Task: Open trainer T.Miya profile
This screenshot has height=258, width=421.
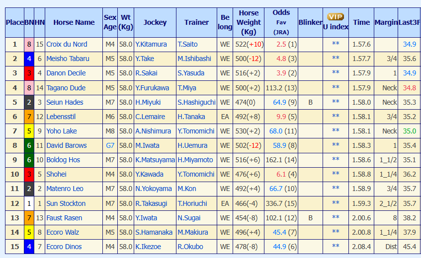Action: coord(186,88)
